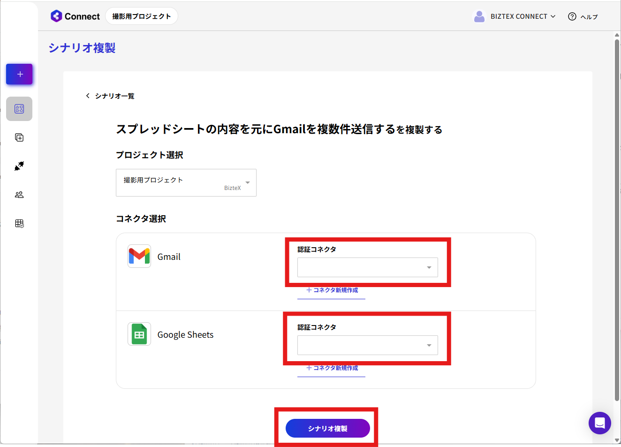
Task: Click the コネクタ選択 heading
Action: point(141,219)
